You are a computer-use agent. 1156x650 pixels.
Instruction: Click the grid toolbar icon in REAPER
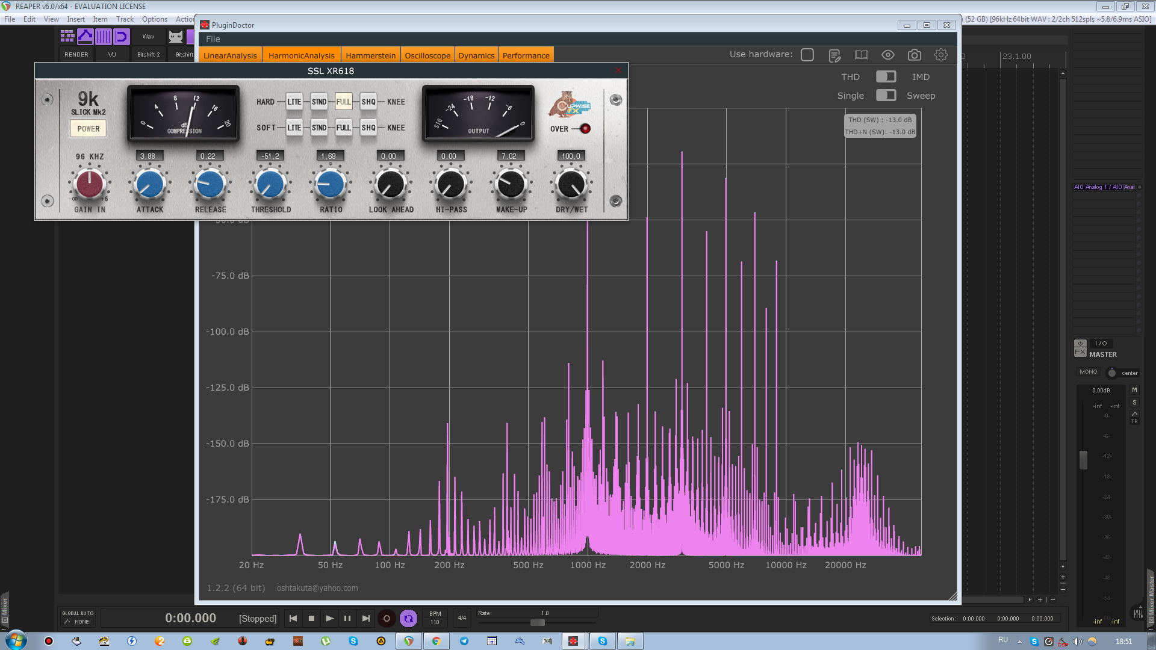[67, 37]
